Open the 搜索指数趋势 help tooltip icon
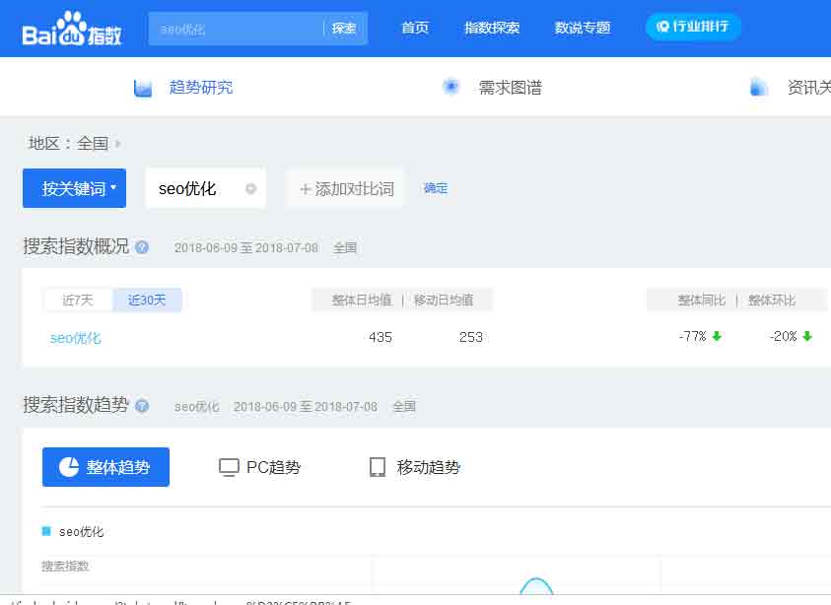The image size is (831, 605). click(x=141, y=405)
